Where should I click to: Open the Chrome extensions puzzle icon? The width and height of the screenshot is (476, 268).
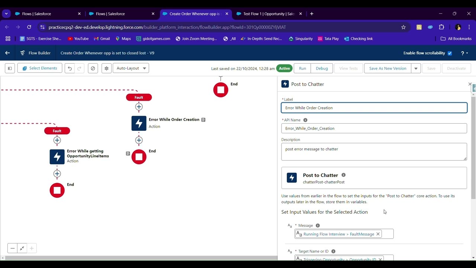click(x=441, y=27)
